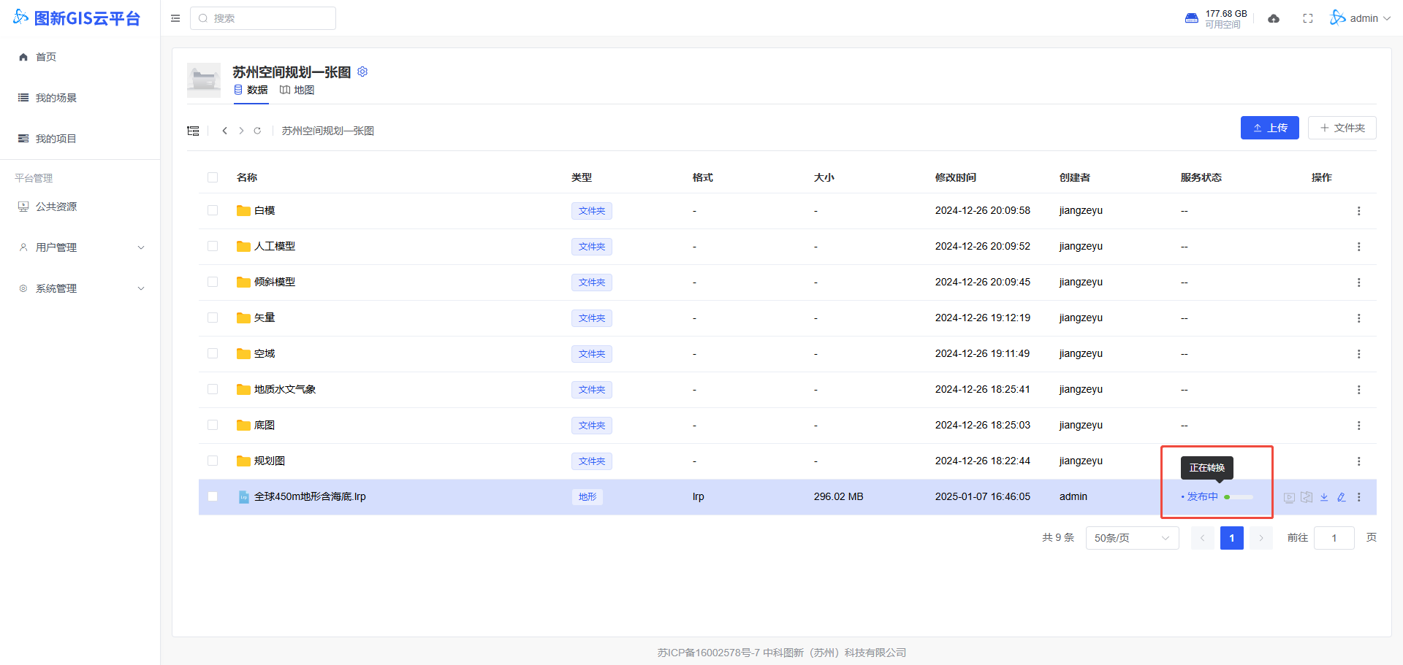Screen dimensions: 1403x665
Task: Open more actions for the 白模 folder
Action: (x=1358, y=211)
